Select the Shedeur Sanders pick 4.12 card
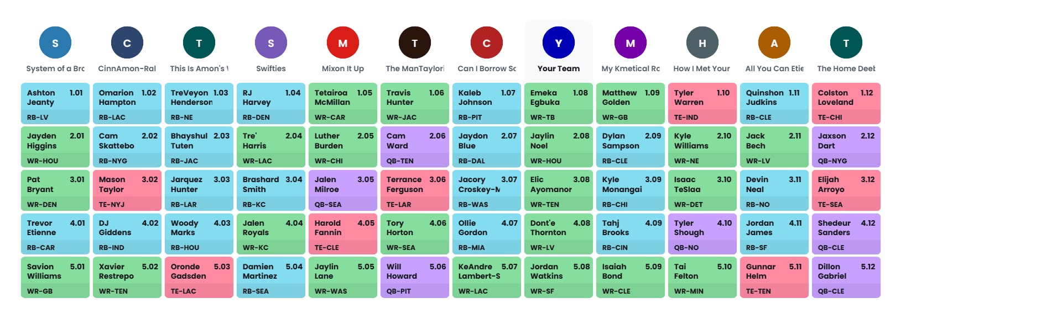The height and width of the screenshot is (319, 1062). click(x=846, y=233)
